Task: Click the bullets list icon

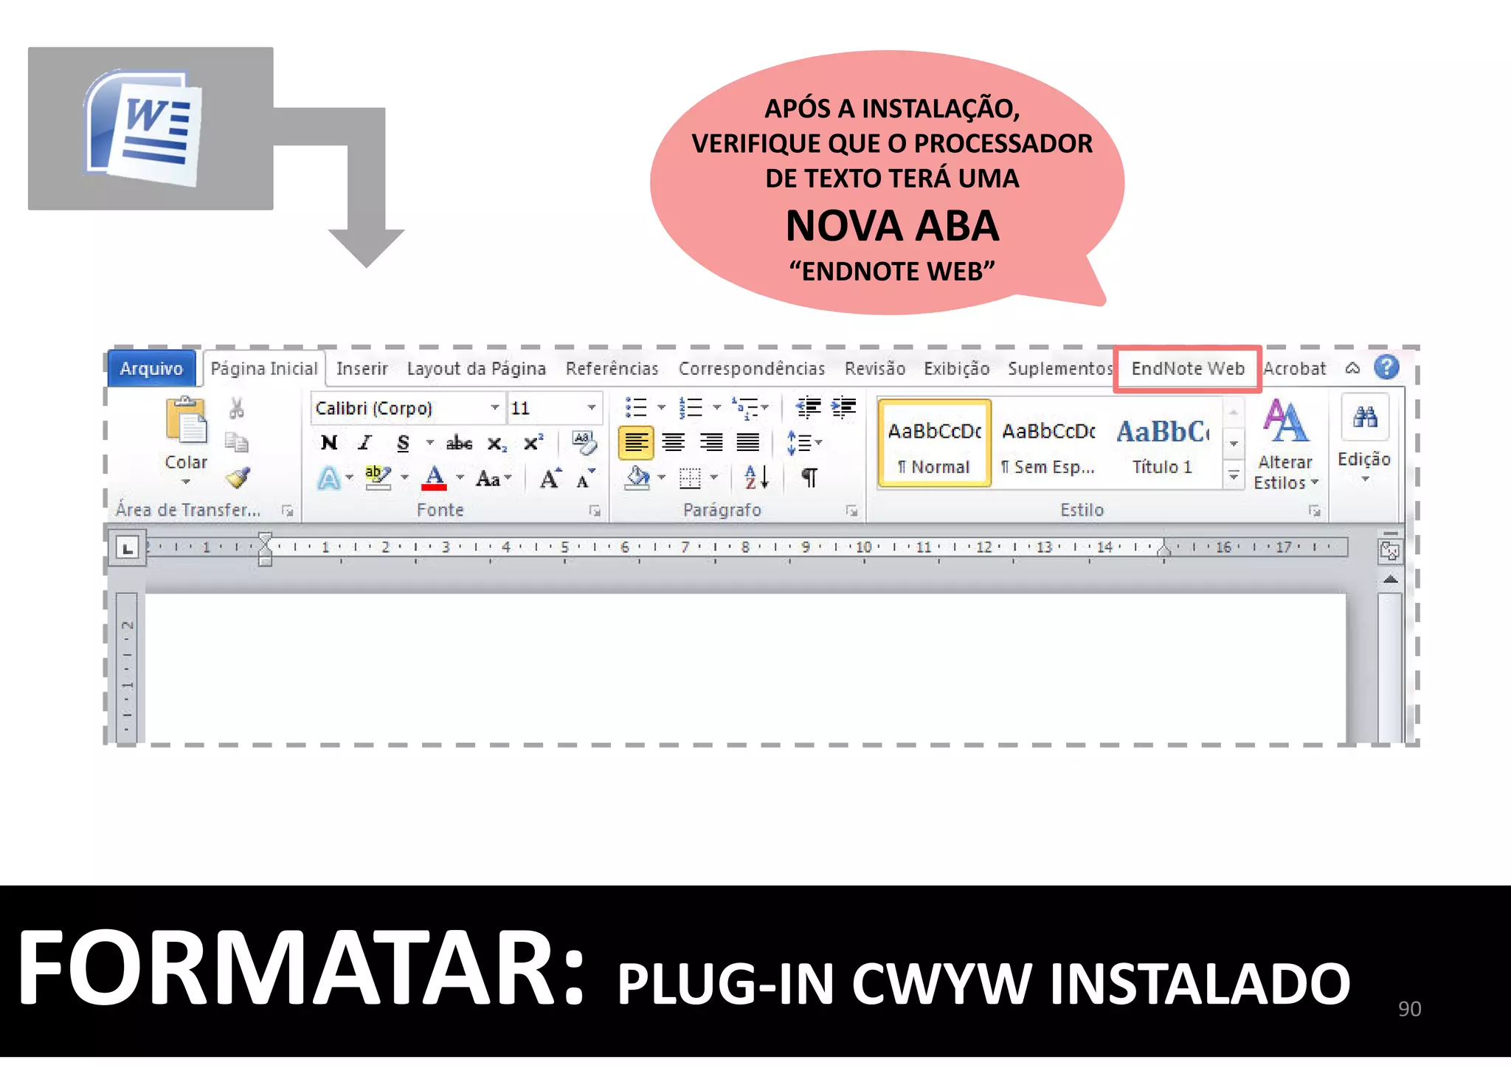Action: 636,407
